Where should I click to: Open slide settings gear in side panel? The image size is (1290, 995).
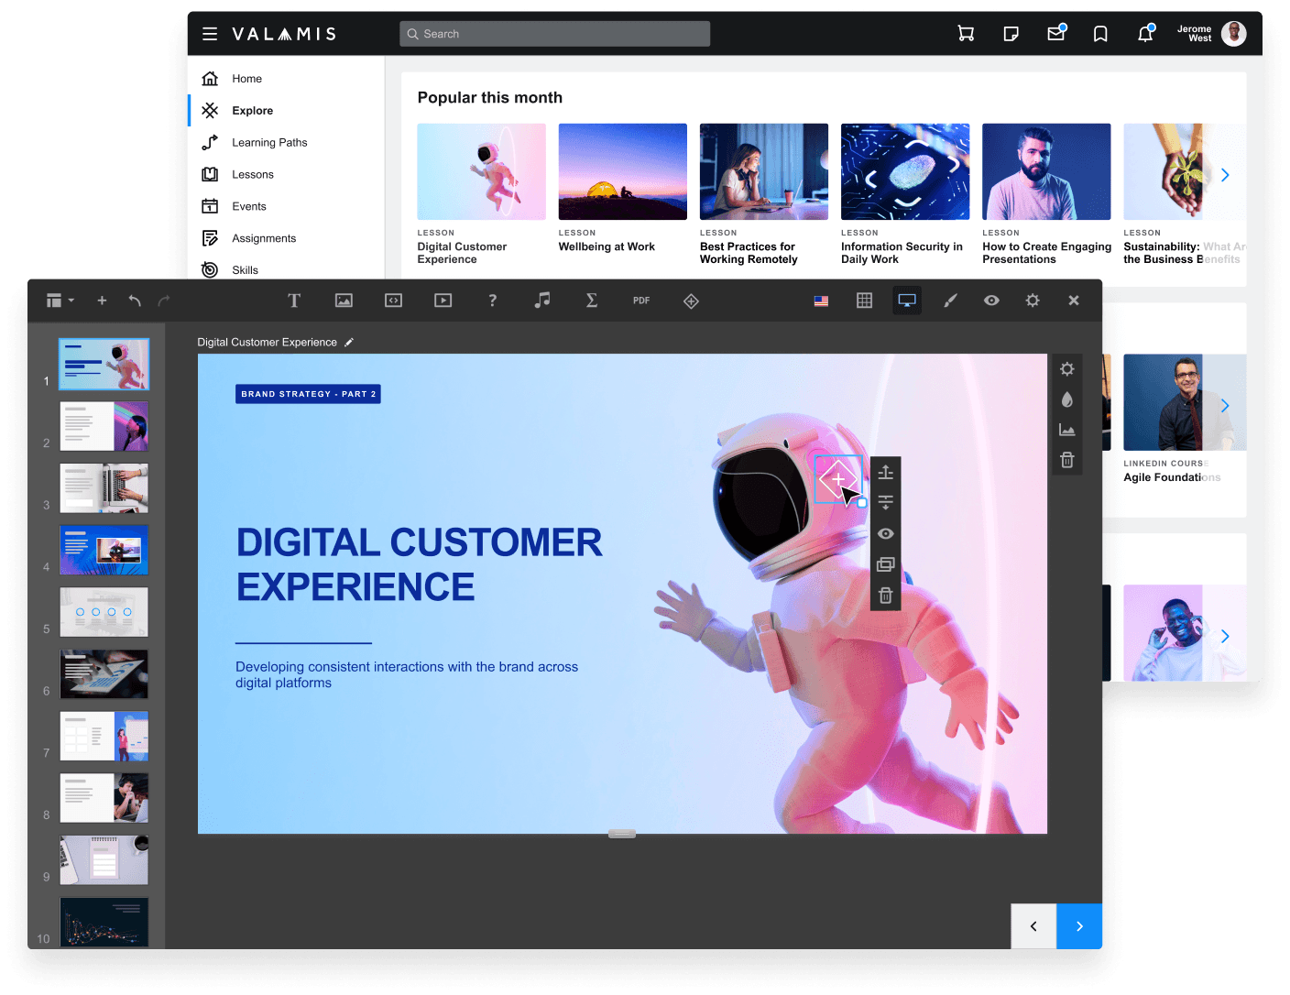(x=1067, y=369)
